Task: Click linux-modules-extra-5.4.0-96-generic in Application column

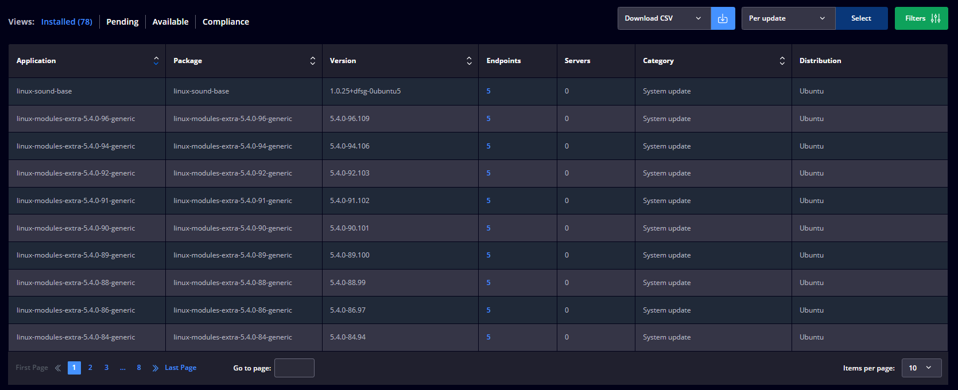Action: click(x=76, y=119)
